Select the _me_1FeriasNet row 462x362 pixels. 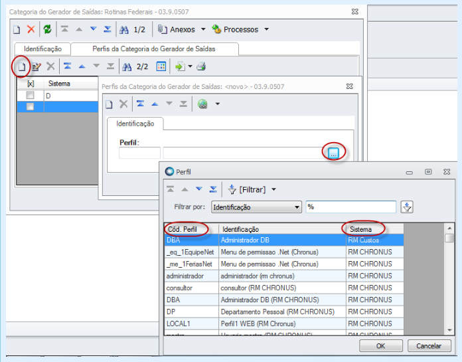click(284, 264)
